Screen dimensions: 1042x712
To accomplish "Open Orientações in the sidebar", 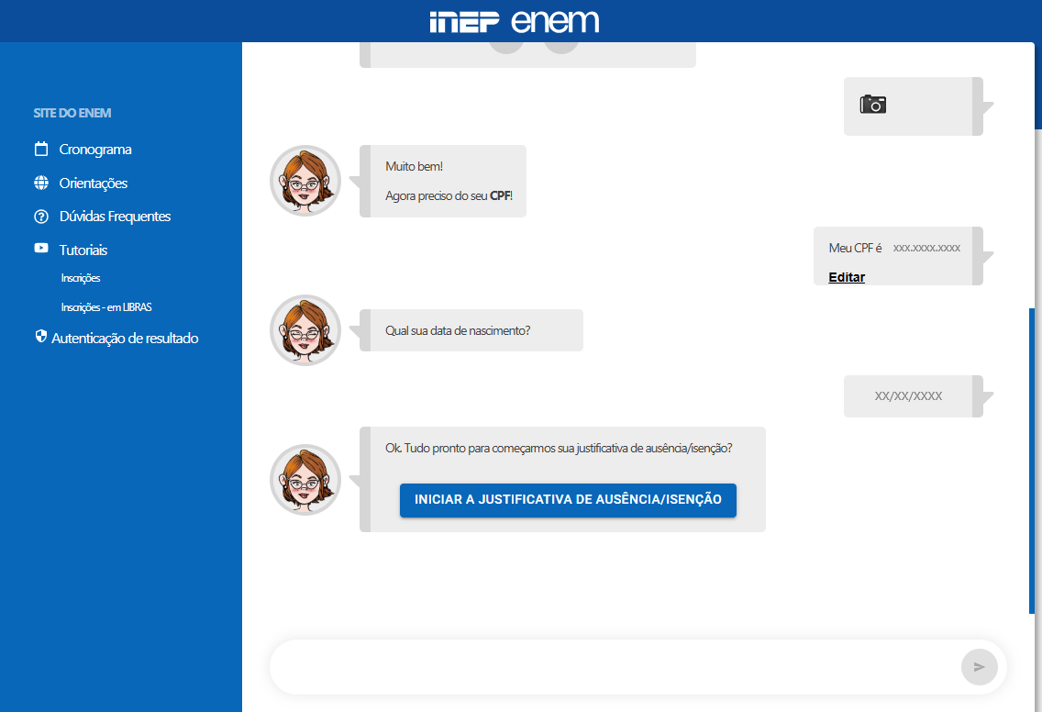I will [94, 184].
